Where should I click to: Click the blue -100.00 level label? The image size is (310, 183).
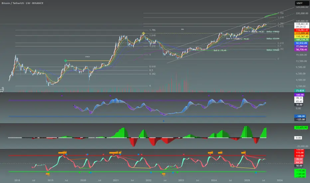[300, 116]
